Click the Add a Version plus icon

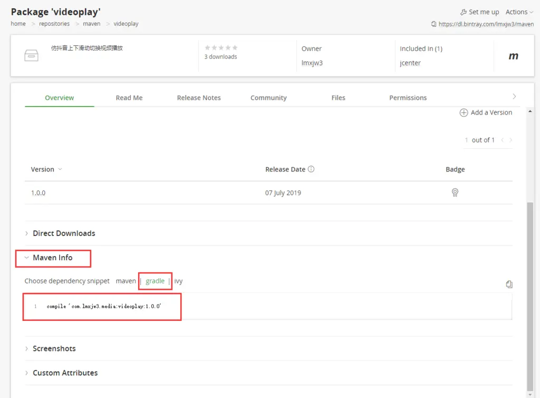coord(464,112)
